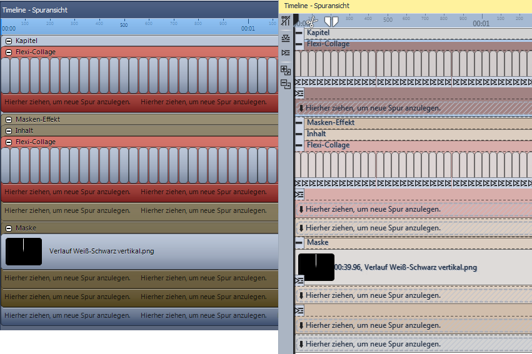Collapse the Maske track in left timeline

(x=9, y=228)
